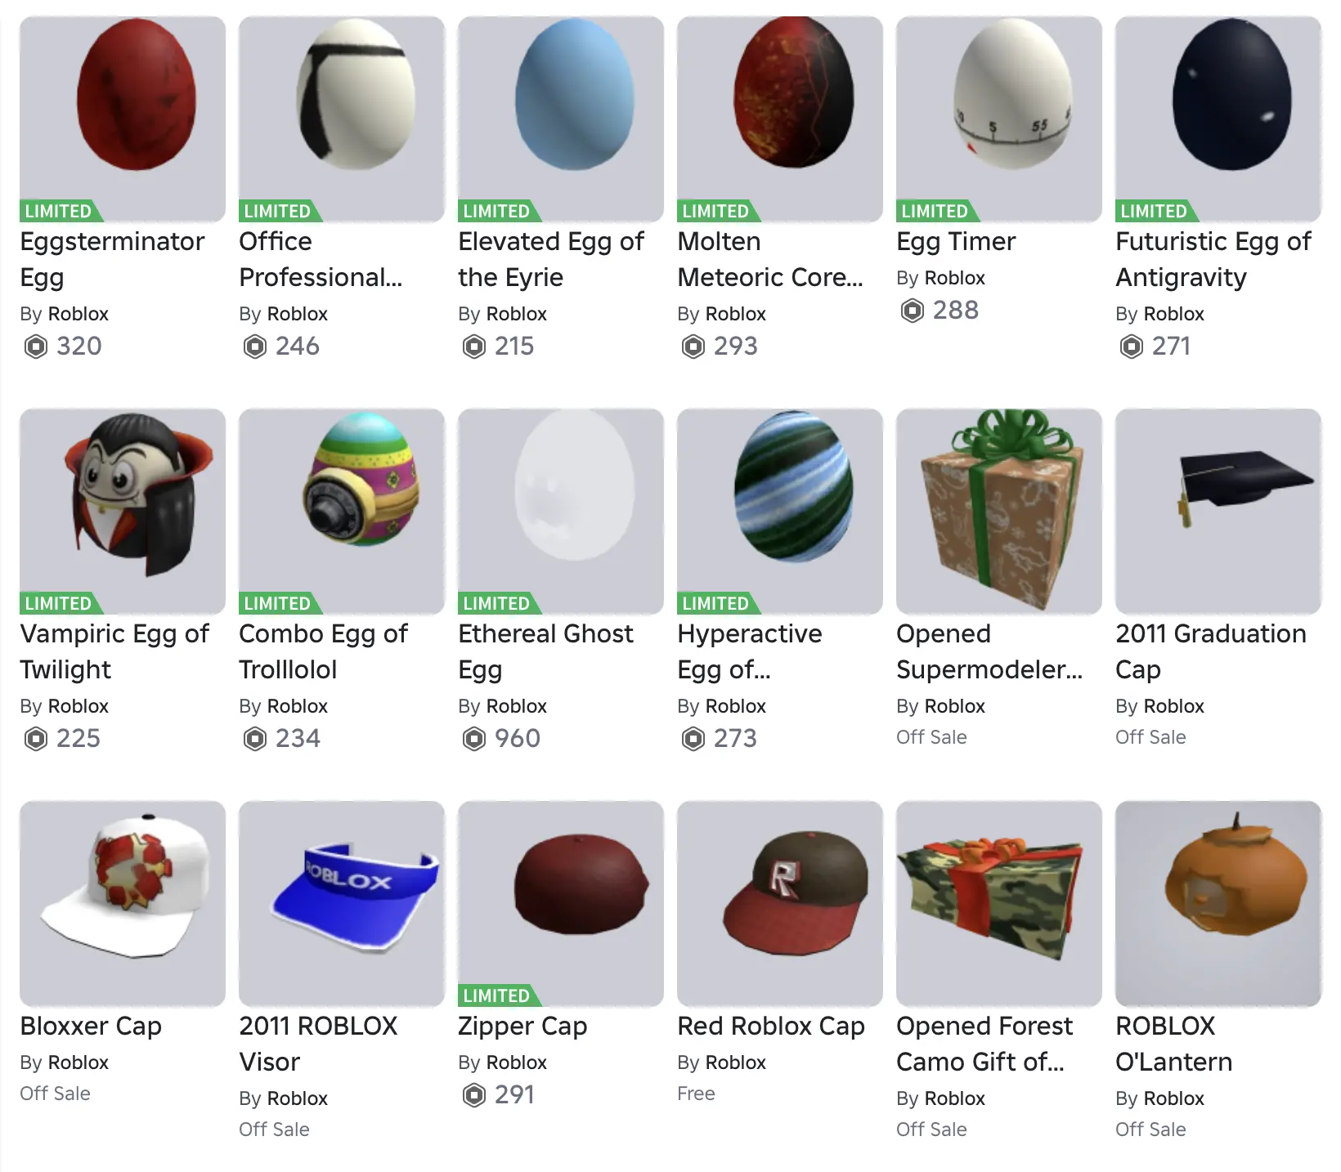
Task: Click LIMITED badge on Combo Egg of Trolllolol
Action: [279, 603]
